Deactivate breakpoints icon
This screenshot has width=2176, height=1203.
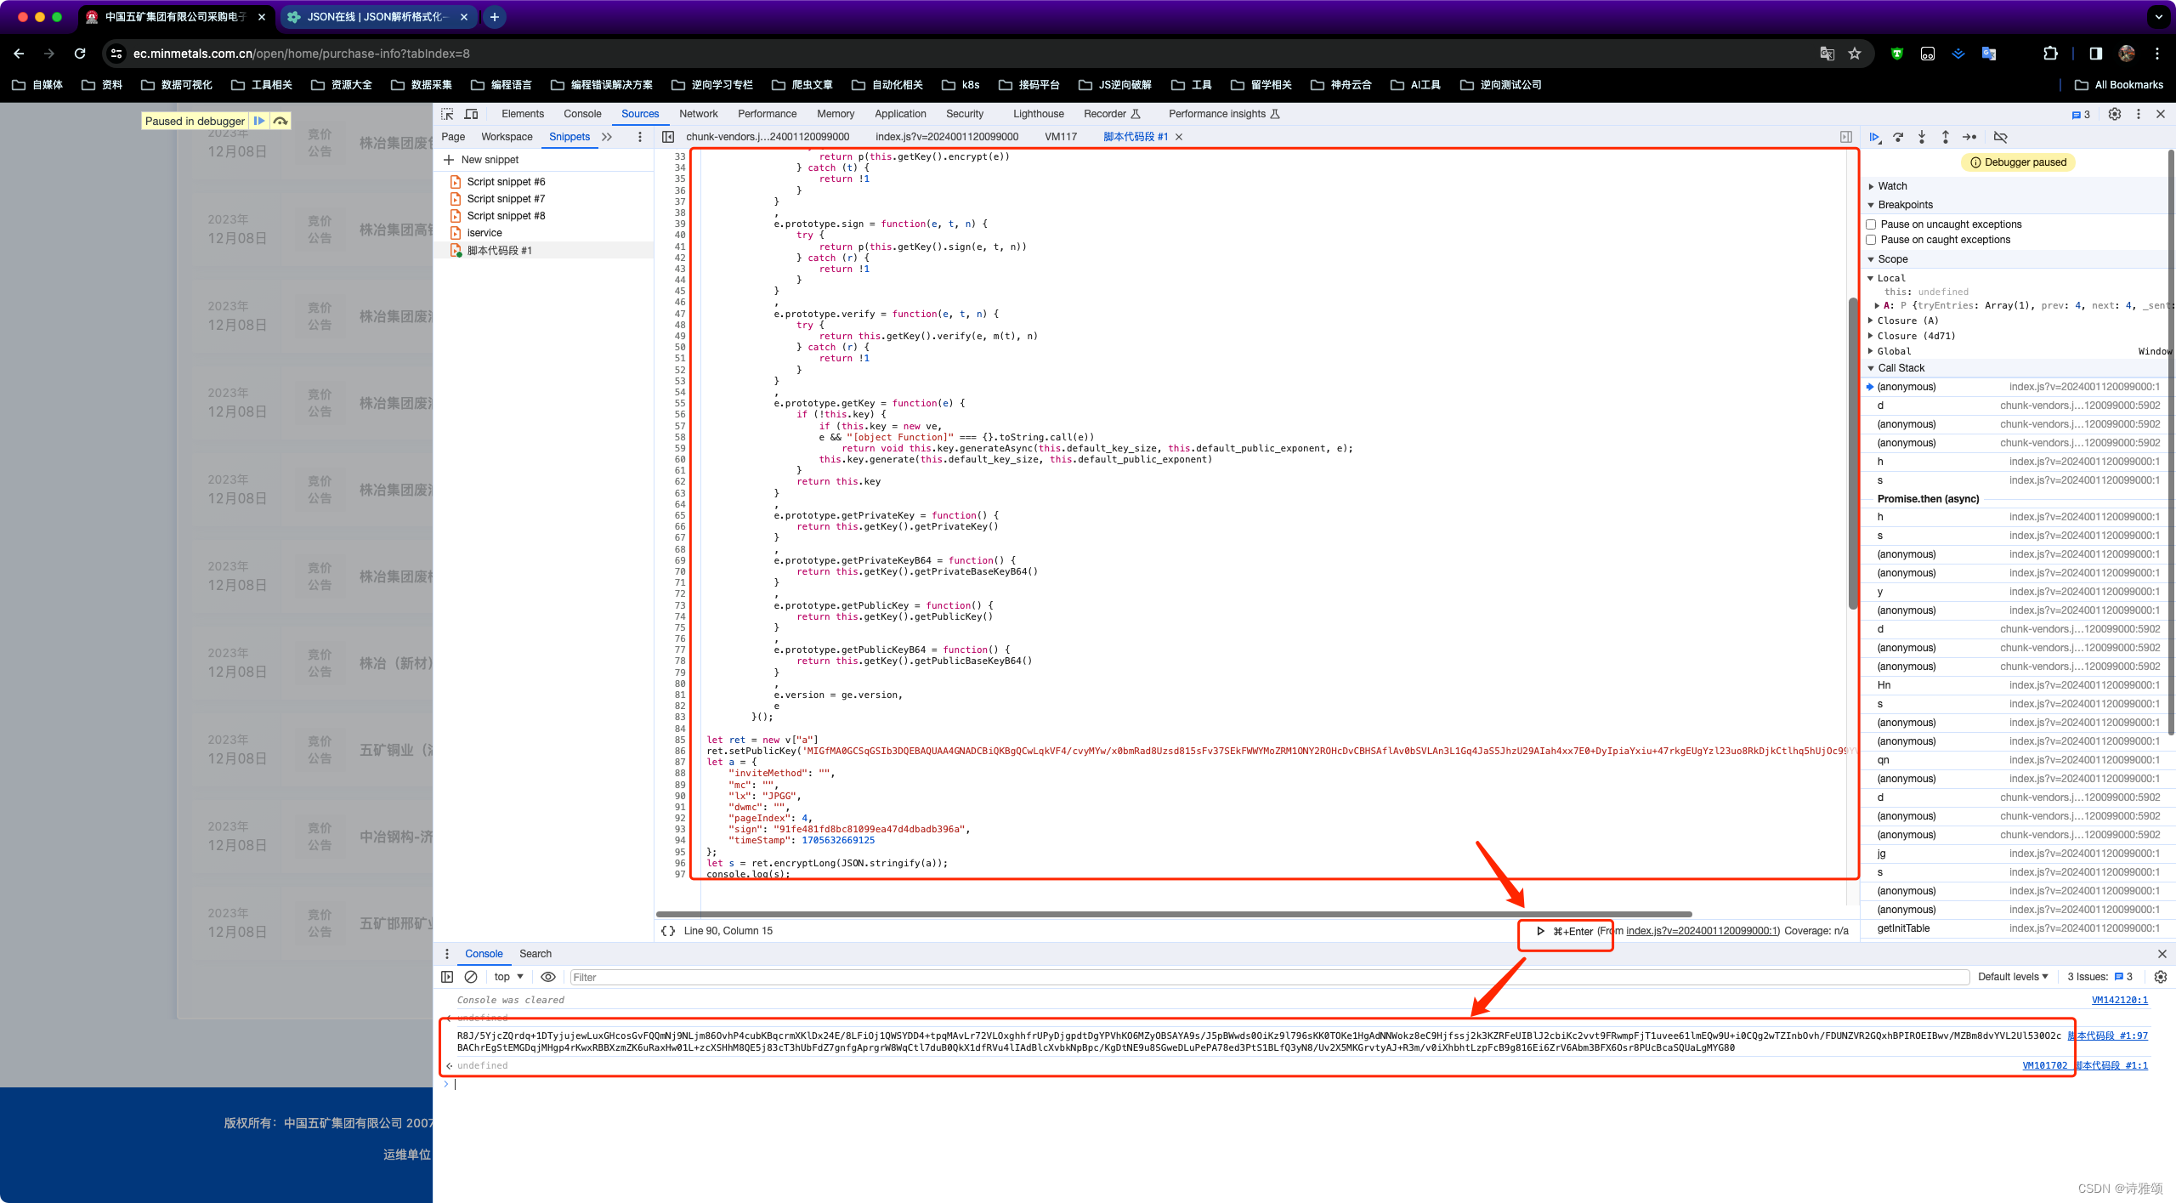(x=2001, y=137)
